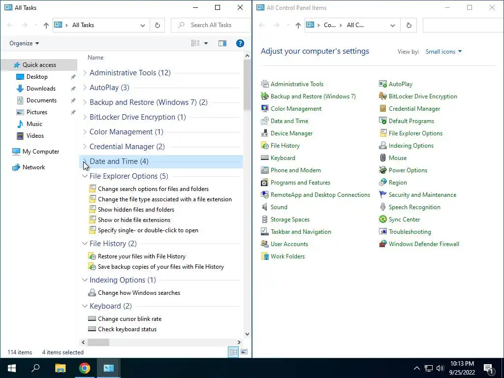The image size is (504, 378).
Task: Click the Phone and Modem icon
Action: (x=264, y=170)
